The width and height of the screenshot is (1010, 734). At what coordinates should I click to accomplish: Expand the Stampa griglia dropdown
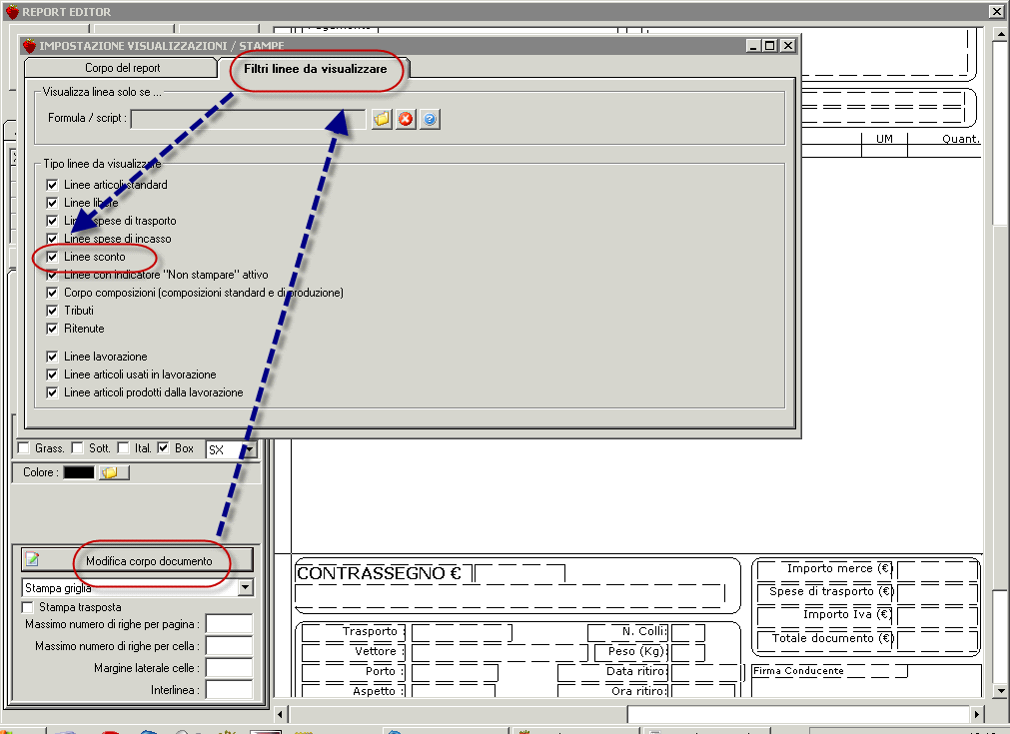pyautogui.click(x=246, y=588)
